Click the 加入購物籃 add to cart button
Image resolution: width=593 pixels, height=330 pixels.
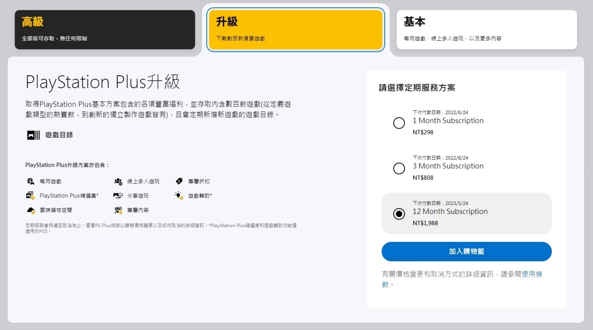(x=467, y=251)
